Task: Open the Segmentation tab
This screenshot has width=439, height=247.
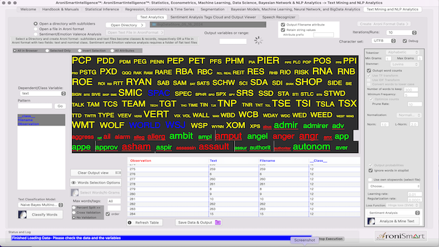Action: coord(213,9)
